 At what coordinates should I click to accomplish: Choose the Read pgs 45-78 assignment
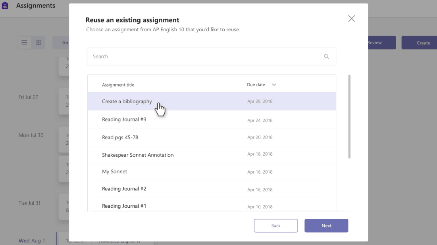click(120, 137)
